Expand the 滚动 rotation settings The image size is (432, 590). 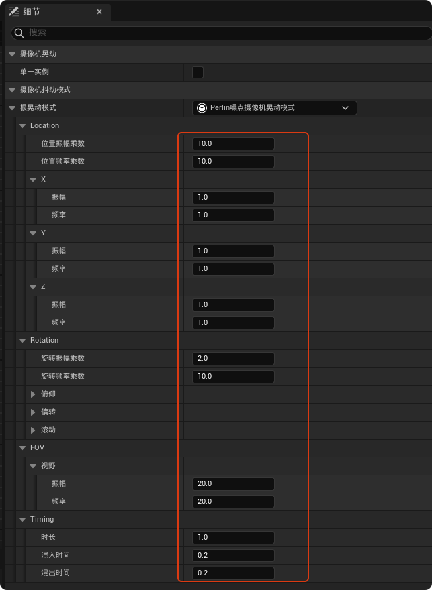[x=34, y=430]
